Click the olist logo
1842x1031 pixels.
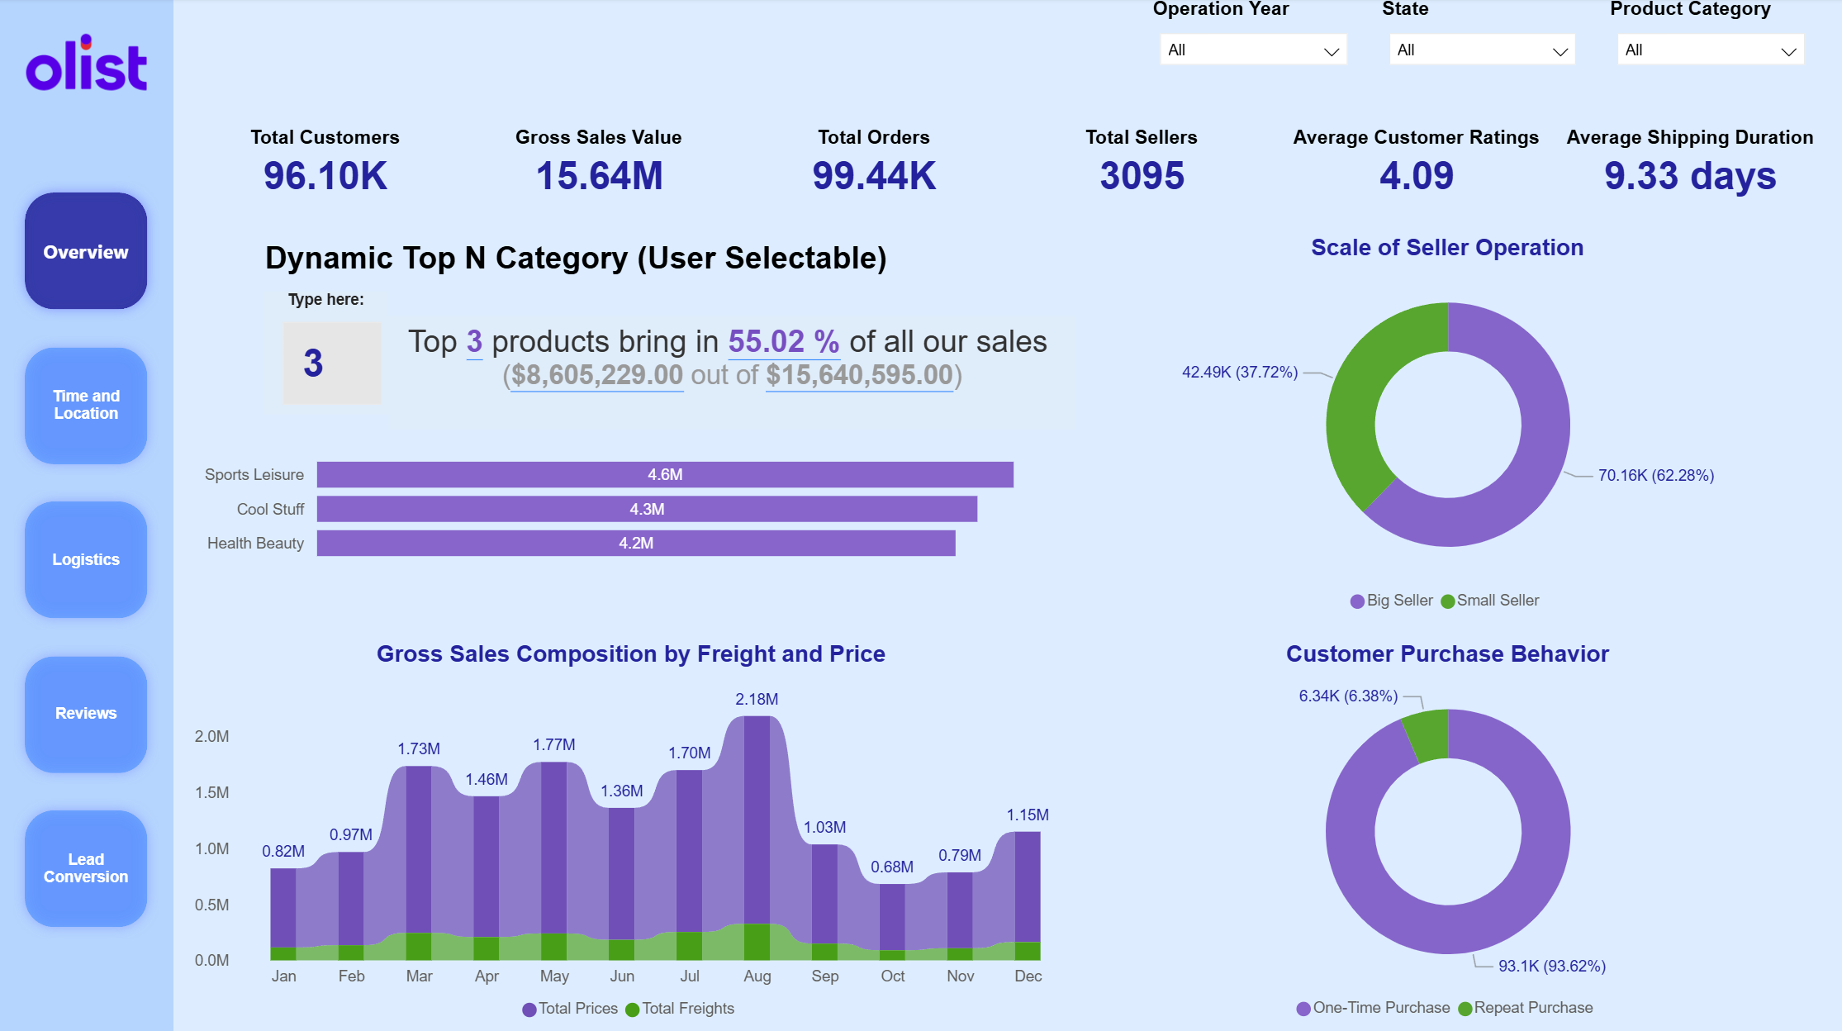coord(86,64)
